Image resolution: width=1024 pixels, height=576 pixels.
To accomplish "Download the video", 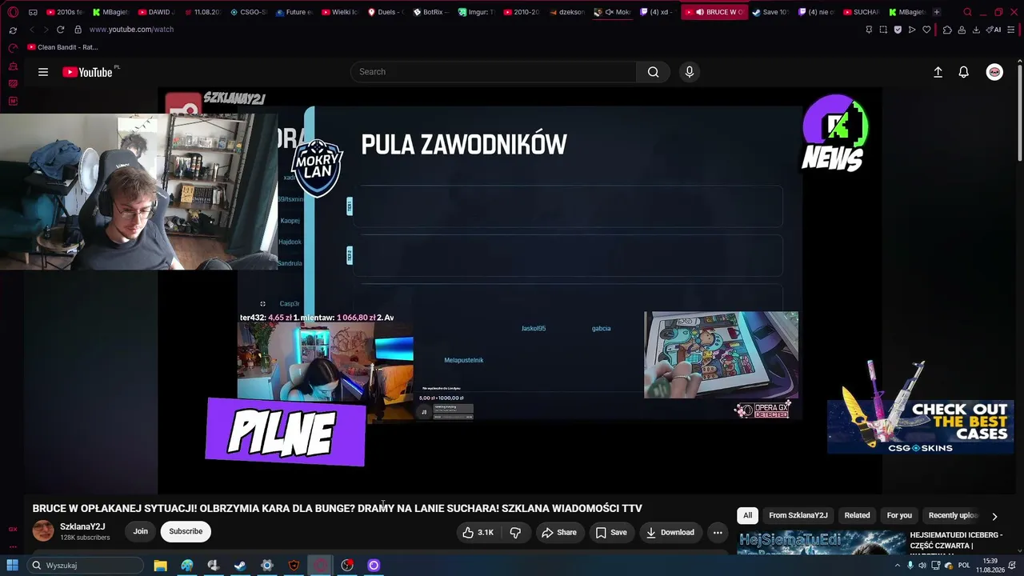I will pyautogui.click(x=670, y=532).
